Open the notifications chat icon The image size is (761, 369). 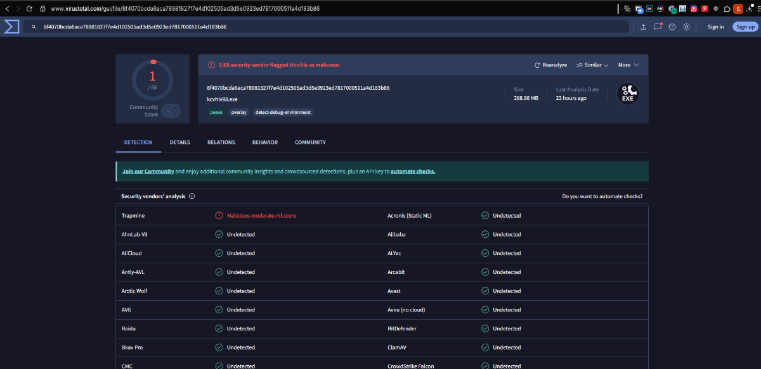point(658,27)
